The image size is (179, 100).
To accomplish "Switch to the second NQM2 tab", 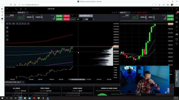I will point(14,12).
